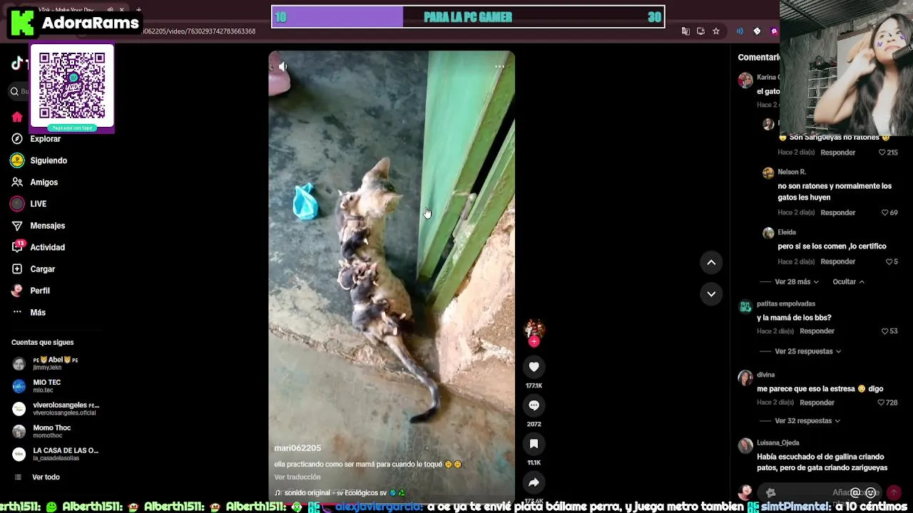Viewport: 913px width, 513px height.
Task: Post the comment with the red arrow button
Action: (x=894, y=492)
